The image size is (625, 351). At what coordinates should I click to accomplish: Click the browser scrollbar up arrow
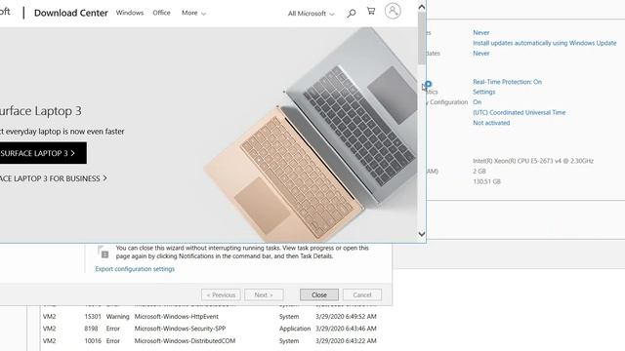pos(422,7)
